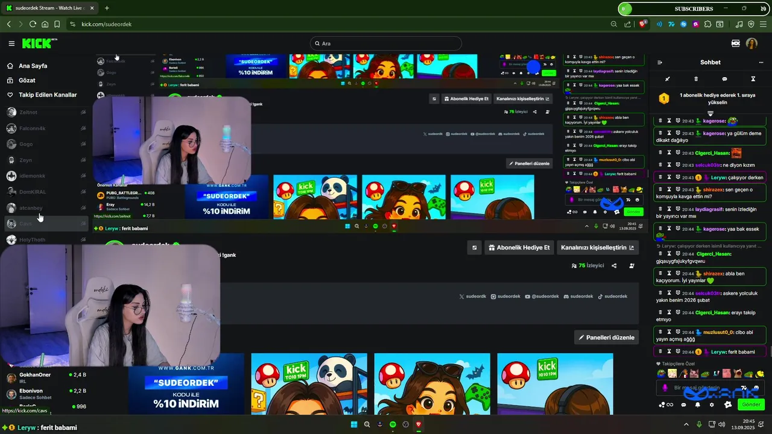772x434 pixels.
Task: Open the browser main menu
Action: point(763,24)
